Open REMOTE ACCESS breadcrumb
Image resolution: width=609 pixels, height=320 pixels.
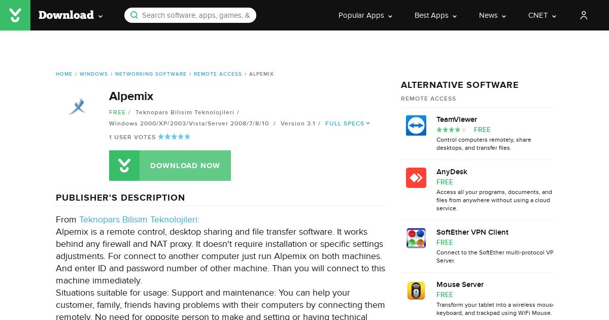218,74
